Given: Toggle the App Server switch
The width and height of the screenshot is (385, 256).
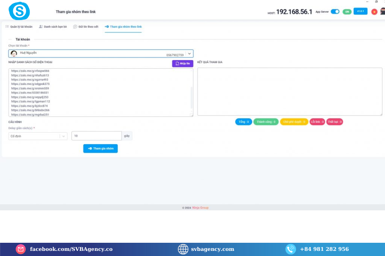Looking at the screenshot, I should [x=335, y=12].
